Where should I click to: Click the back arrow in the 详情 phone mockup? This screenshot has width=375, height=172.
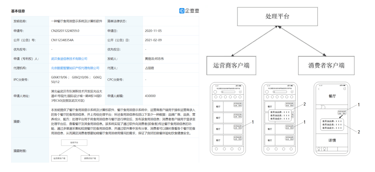click(x=319, y=89)
